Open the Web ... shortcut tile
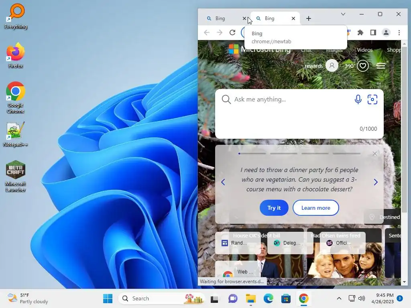411x308 pixels. tap(238, 270)
